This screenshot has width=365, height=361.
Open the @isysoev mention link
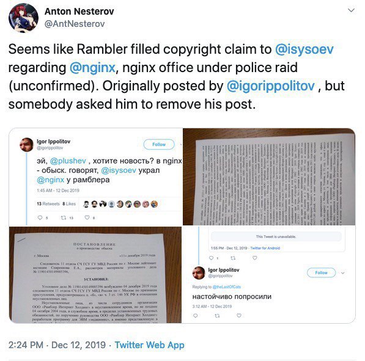[x=304, y=49]
